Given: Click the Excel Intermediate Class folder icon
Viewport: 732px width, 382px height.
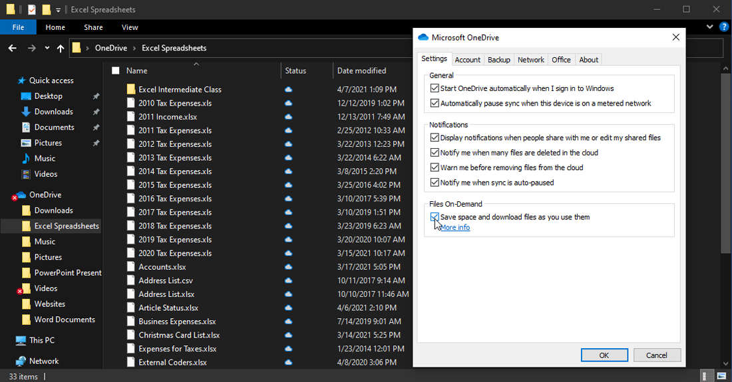Looking at the screenshot, I should point(131,89).
